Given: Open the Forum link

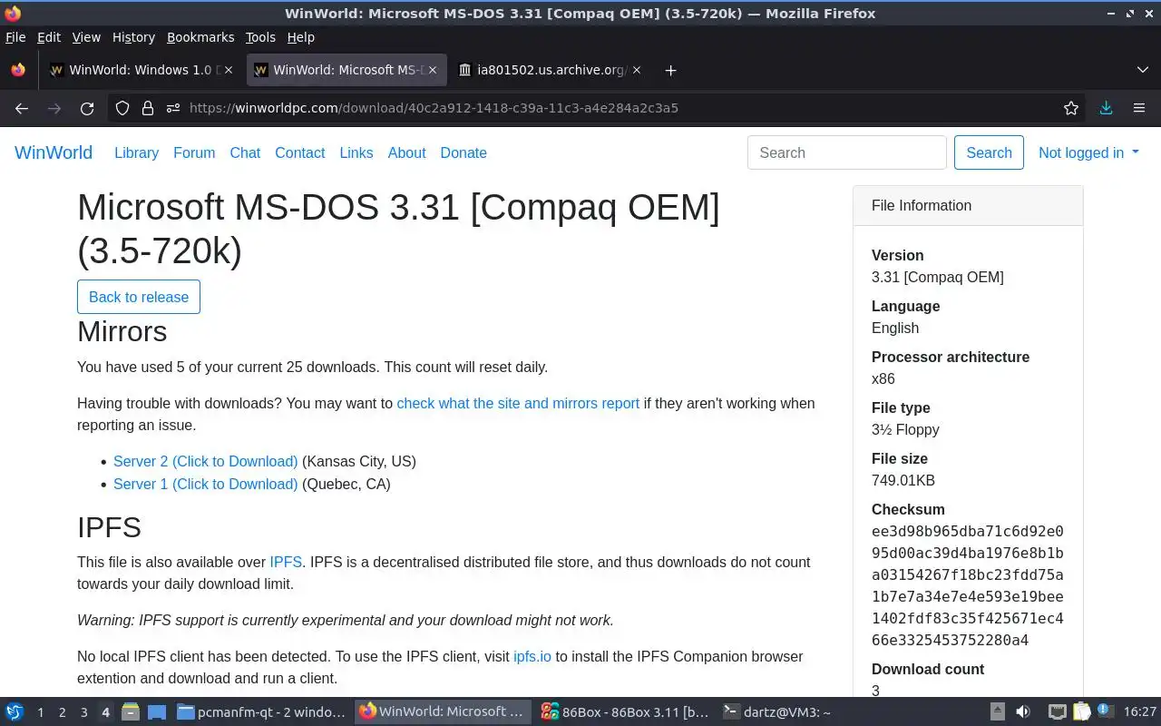Looking at the screenshot, I should coord(194,152).
